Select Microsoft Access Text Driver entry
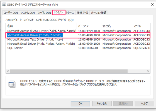The width and height of the screenshot is (156, 111). point(78,39)
